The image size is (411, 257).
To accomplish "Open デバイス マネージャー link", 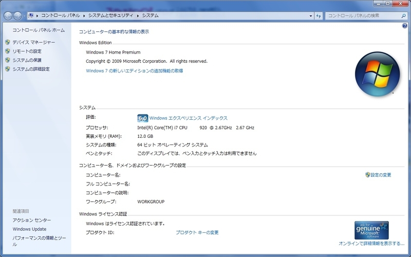I will pos(34,42).
